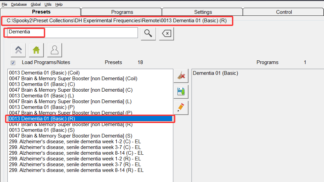This screenshot has width=324, height=182.
Task: Open the Help menu
Action: pyautogui.click(x=59, y=4)
